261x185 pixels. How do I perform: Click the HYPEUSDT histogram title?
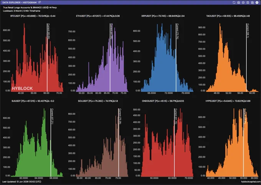click(x=228, y=101)
